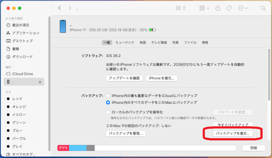This screenshot has height=158, width=272.
Task: Select the iPhone device in the sidebar
Action: click(x=24, y=82)
